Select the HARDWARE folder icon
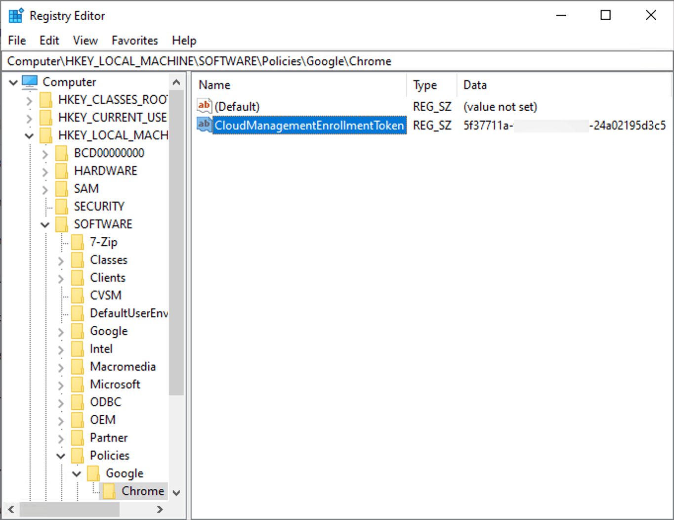 coord(62,171)
